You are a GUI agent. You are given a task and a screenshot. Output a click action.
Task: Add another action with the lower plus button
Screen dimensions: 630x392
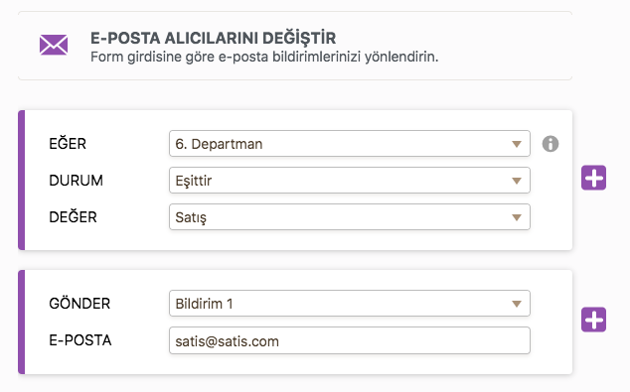coord(593,320)
